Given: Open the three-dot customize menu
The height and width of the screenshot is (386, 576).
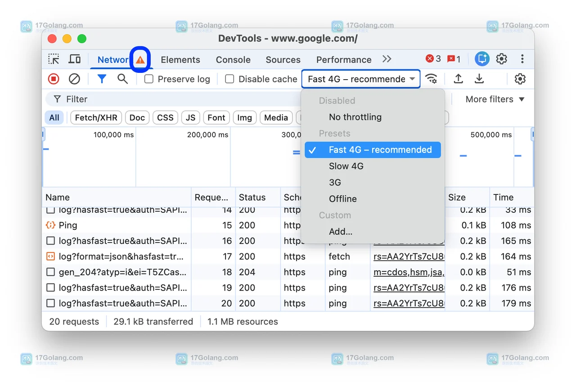Looking at the screenshot, I should pyautogui.click(x=522, y=59).
